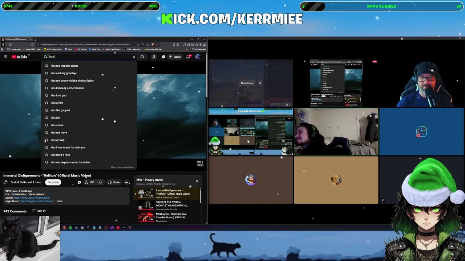Open the 'Entertainment' bookmarks folder

(x=14, y=49)
